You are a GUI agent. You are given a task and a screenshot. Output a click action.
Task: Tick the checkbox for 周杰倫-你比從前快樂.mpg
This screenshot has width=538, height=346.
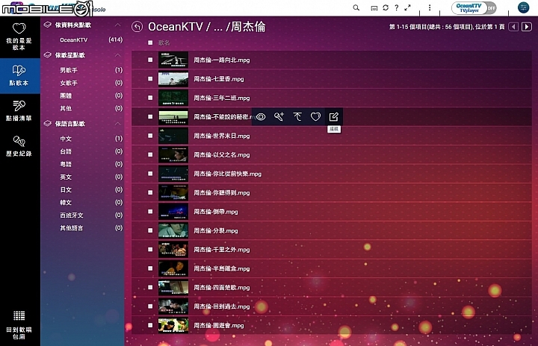pyautogui.click(x=150, y=174)
